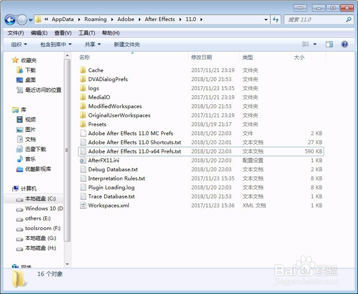Click the Forward navigation arrow button

tap(22, 20)
